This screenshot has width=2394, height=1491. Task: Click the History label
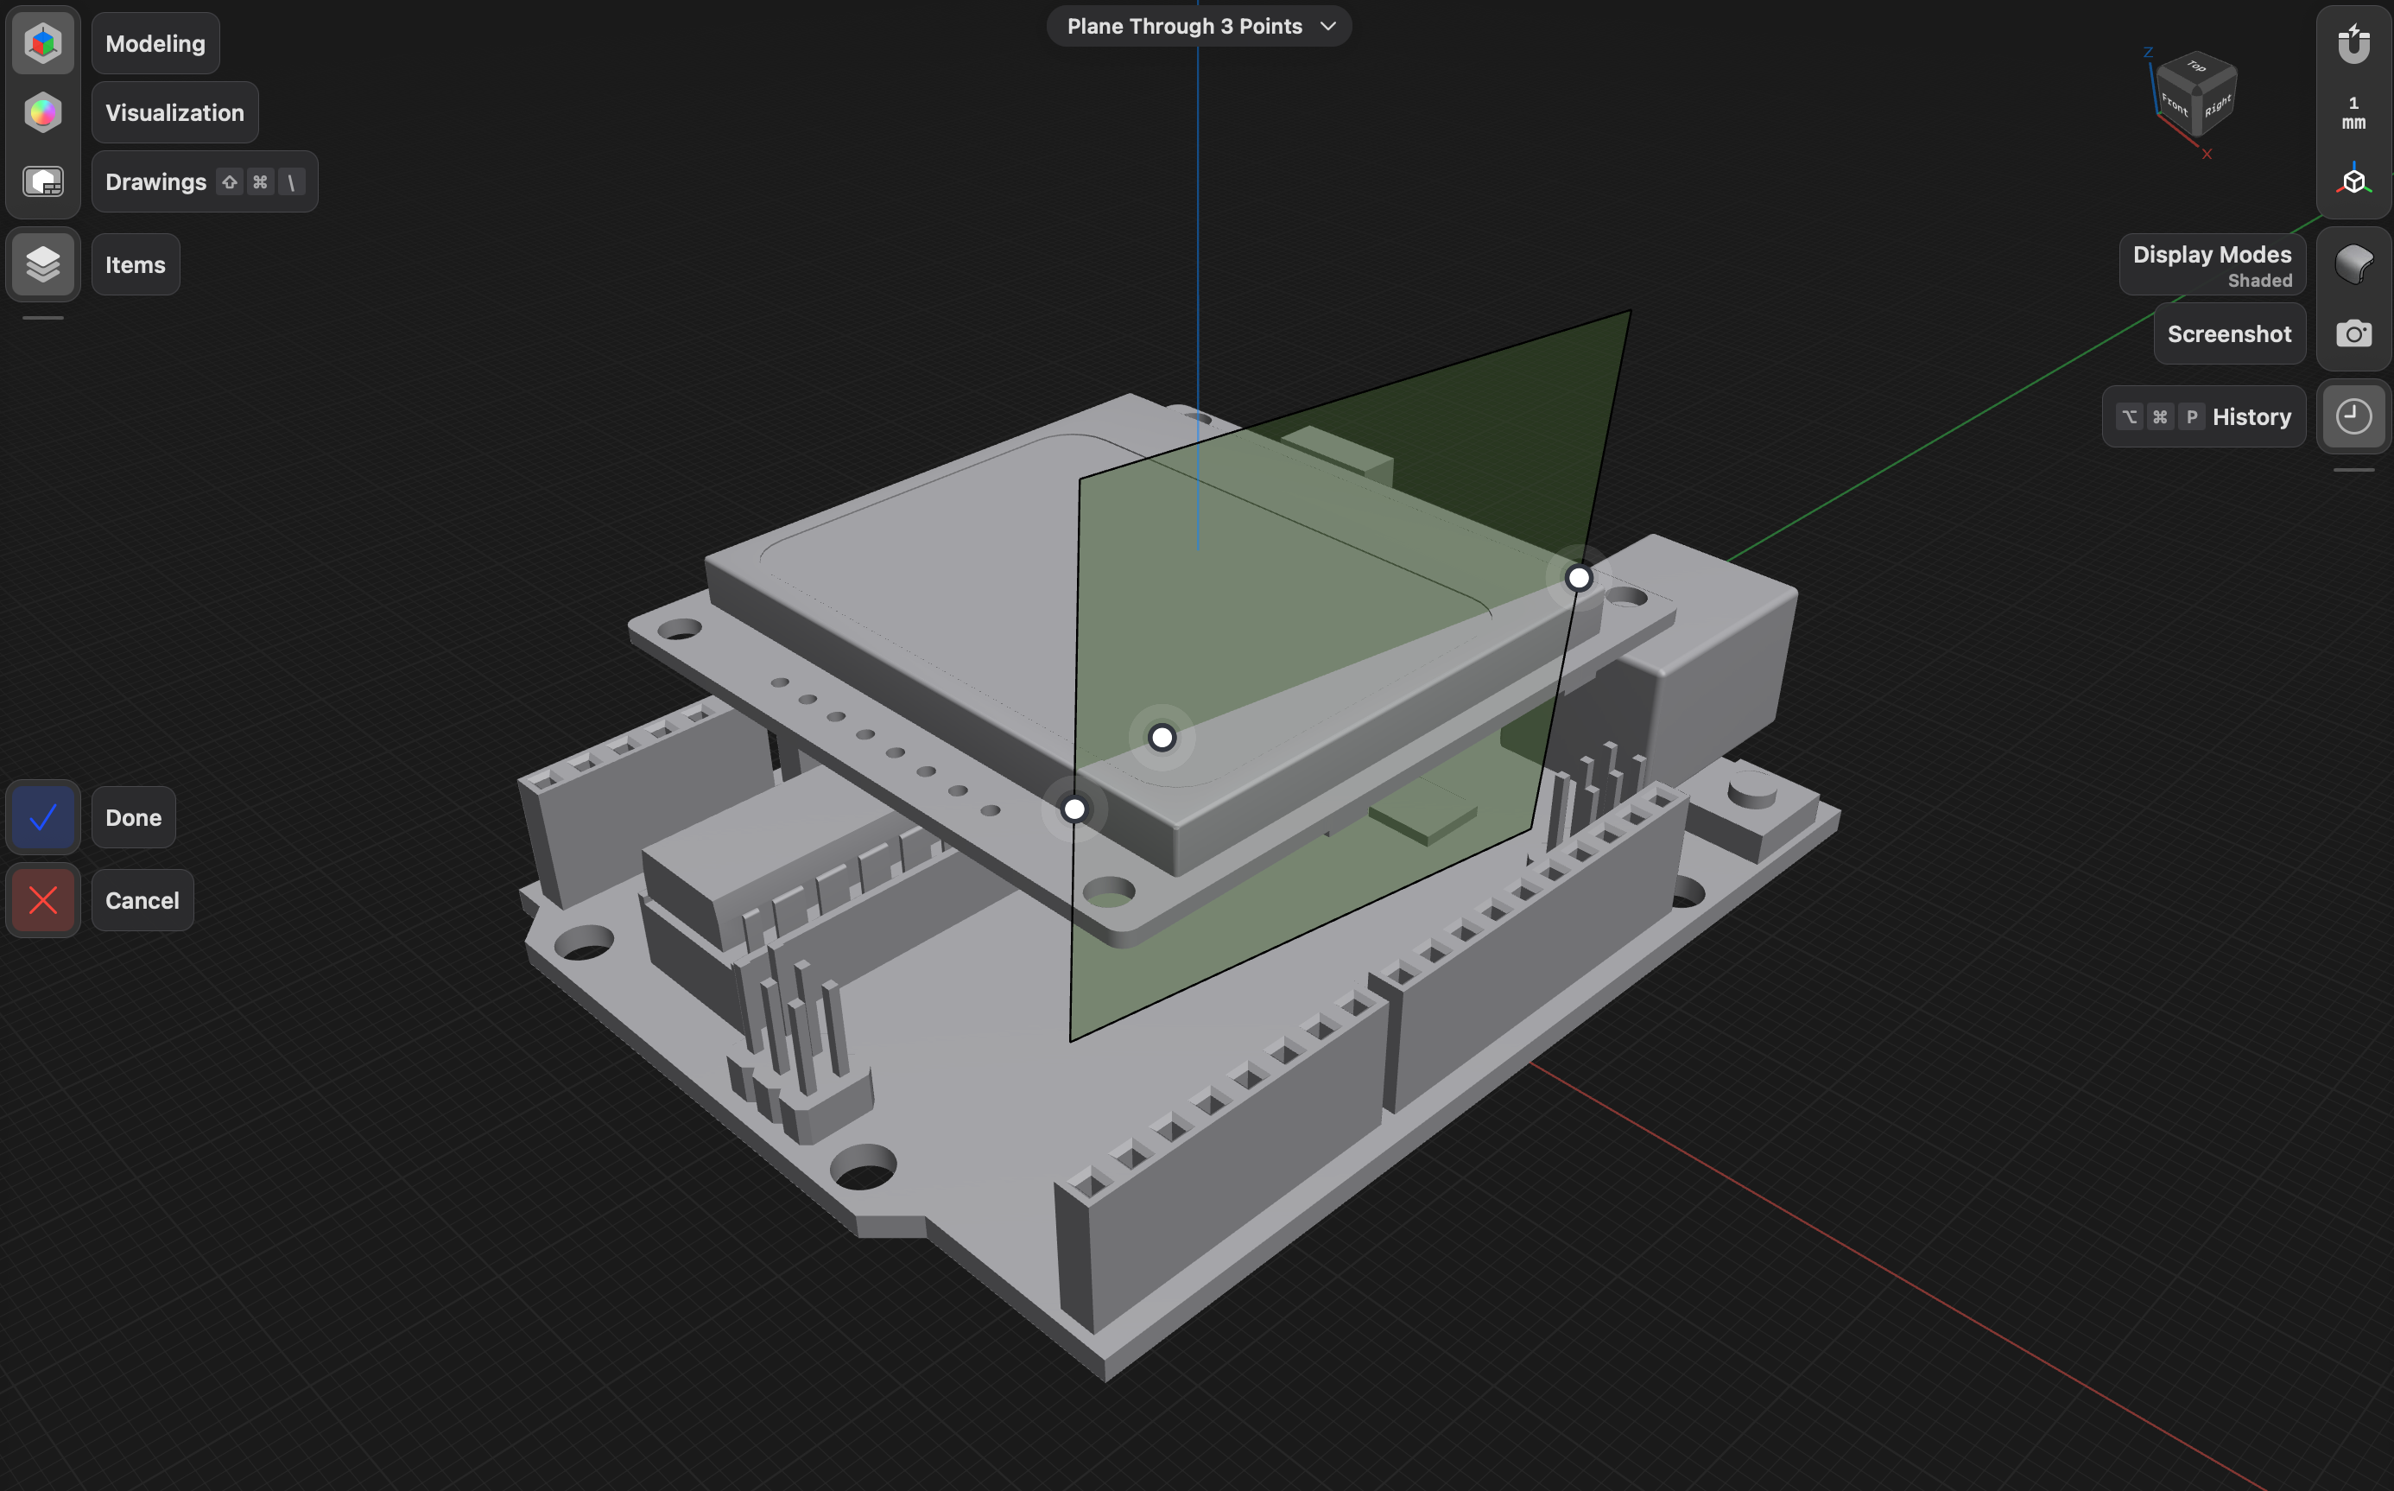tap(2204, 416)
